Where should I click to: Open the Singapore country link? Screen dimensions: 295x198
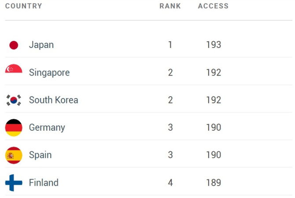click(49, 73)
